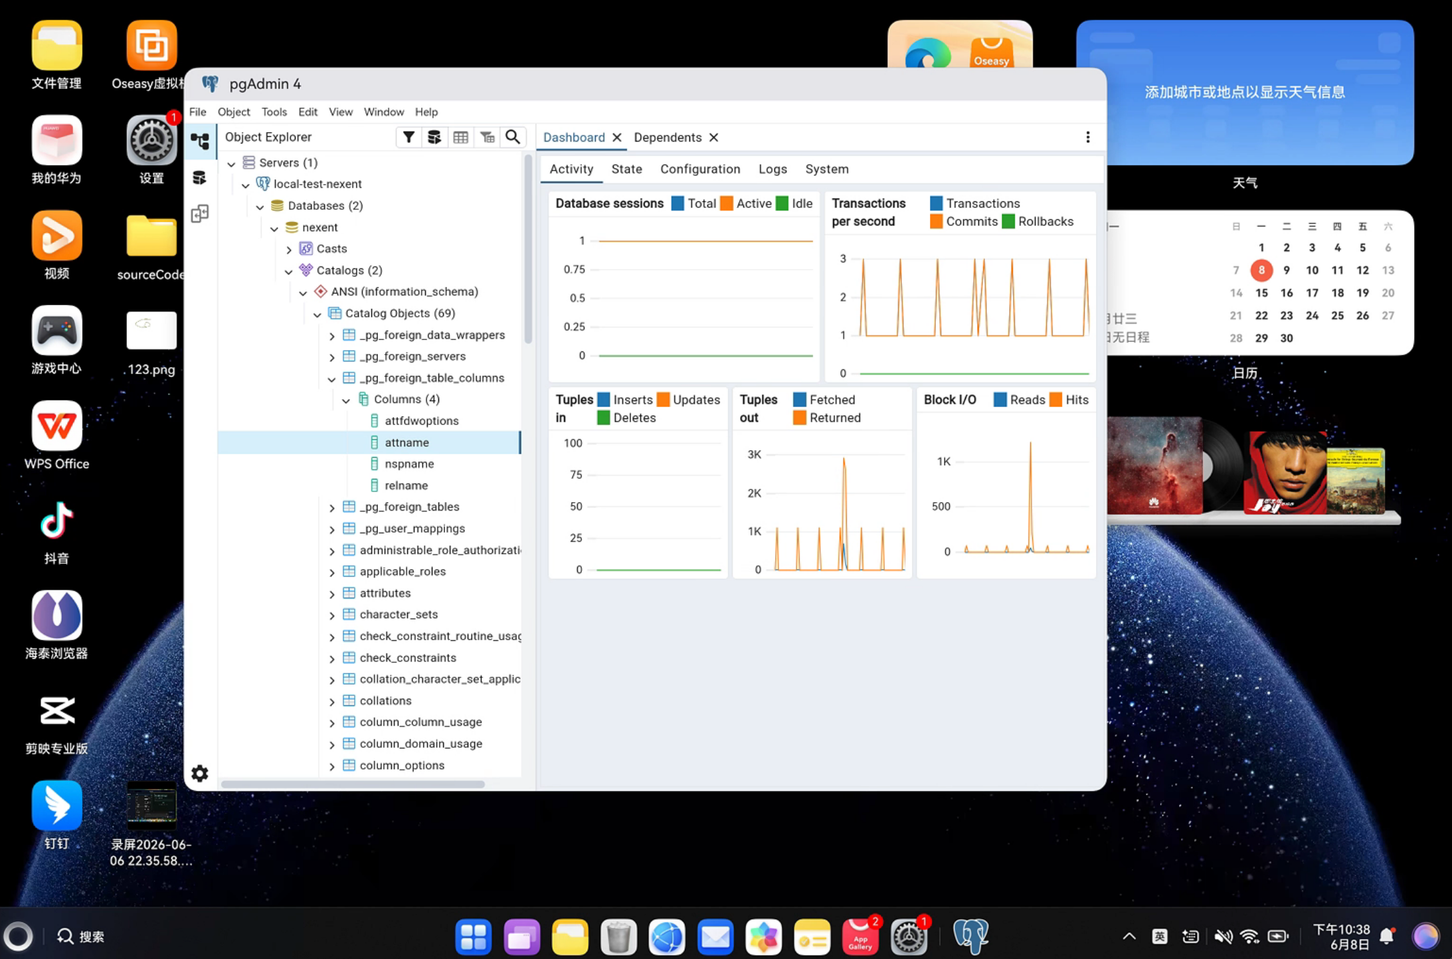The image size is (1452, 959).
Task: Collapse the Catalog Objects (69) node
Action: [318, 314]
